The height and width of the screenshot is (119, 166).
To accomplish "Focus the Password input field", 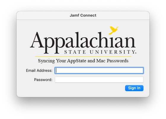I will pyautogui.click(x=99, y=80).
